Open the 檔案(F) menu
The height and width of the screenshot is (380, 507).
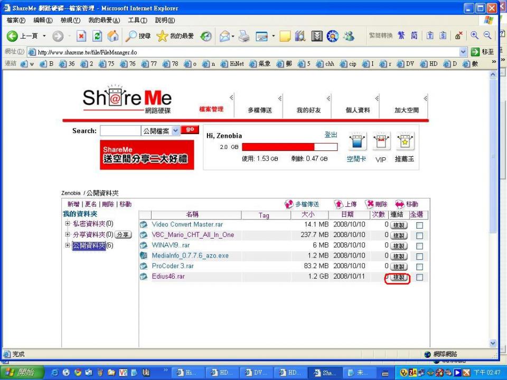[x=16, y=21]
